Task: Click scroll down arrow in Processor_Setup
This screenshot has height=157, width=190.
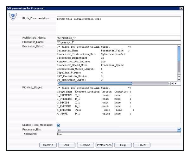Action: tap(179, 80)
